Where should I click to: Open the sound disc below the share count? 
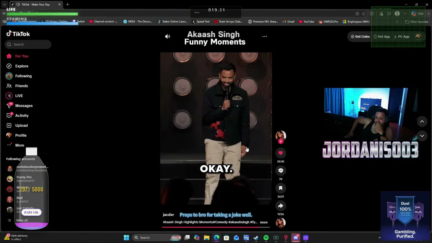coord(280,222)
